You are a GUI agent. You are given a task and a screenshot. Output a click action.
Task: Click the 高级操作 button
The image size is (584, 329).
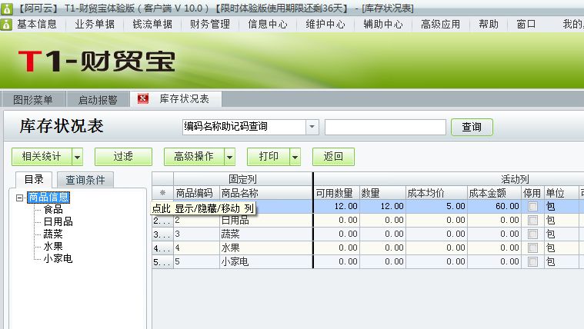pyautogui.click(x=194, y=157)
